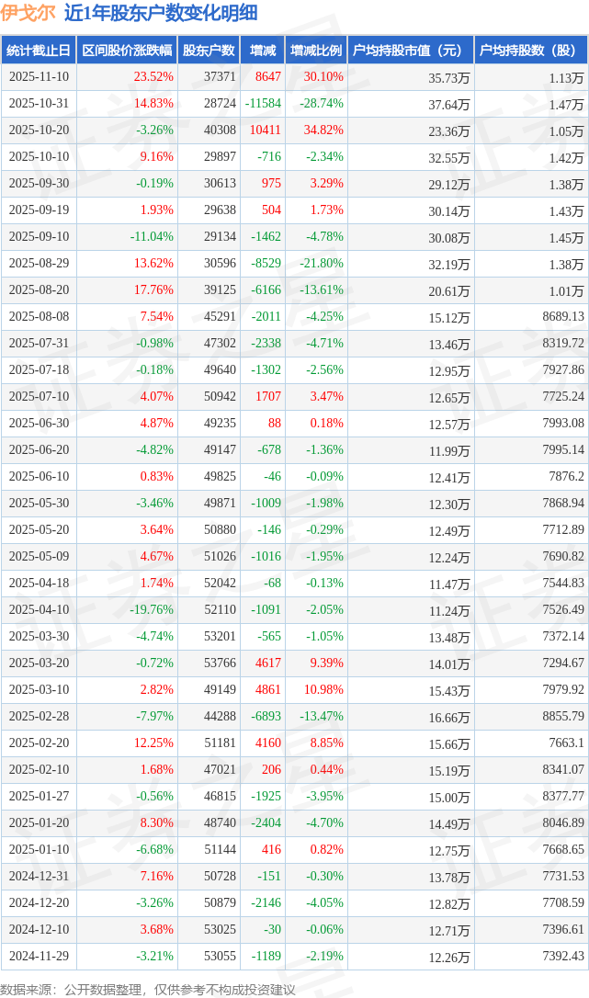Select the 户均持股数（股） column header
589x998 pixels.
click(x=533, y=51)
